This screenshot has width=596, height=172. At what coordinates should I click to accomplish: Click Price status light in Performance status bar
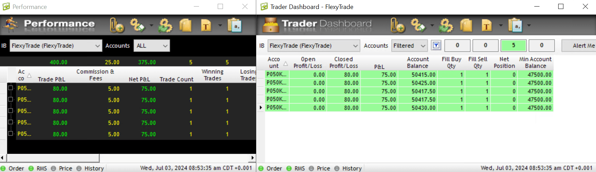[x=53, y=168]
